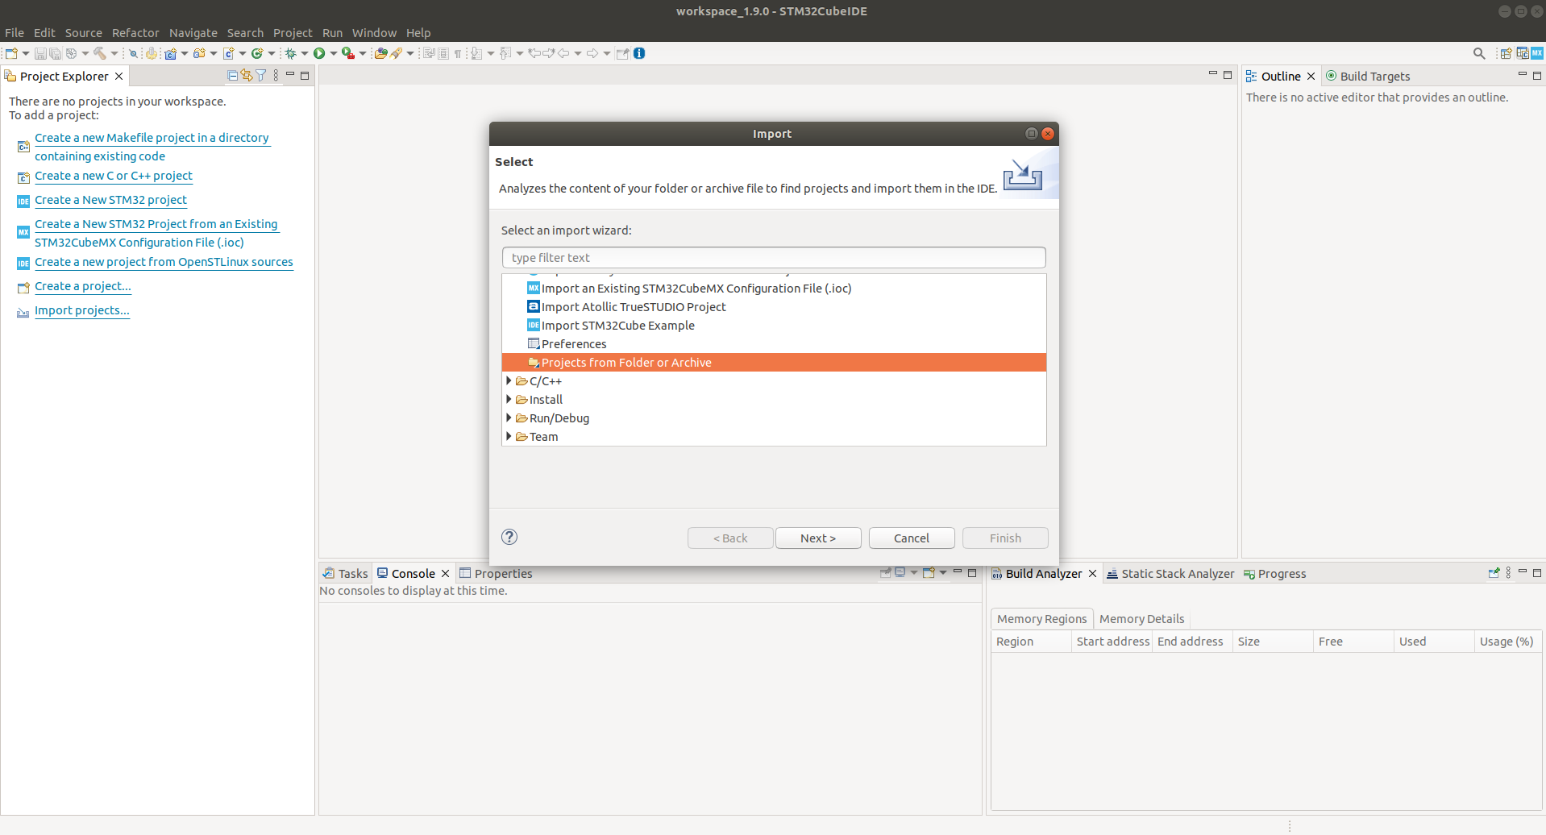Click Create a New STM32 project link
This screenshot has height=835, width=1546.
pos(110,200)
